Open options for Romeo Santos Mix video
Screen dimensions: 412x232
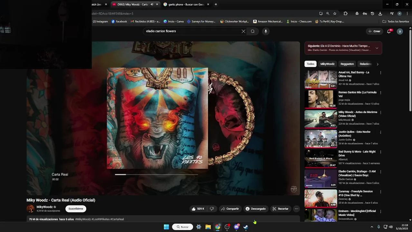pos(380,93)
